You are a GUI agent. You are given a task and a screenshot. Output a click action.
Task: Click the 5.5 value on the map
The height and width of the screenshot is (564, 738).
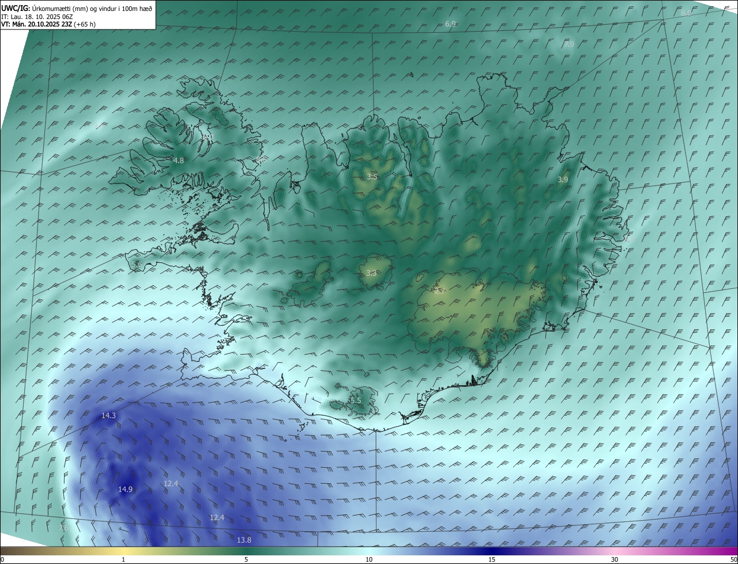pos(355,400)
